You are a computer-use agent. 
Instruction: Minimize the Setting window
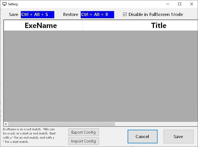click(x=168, y=4)
